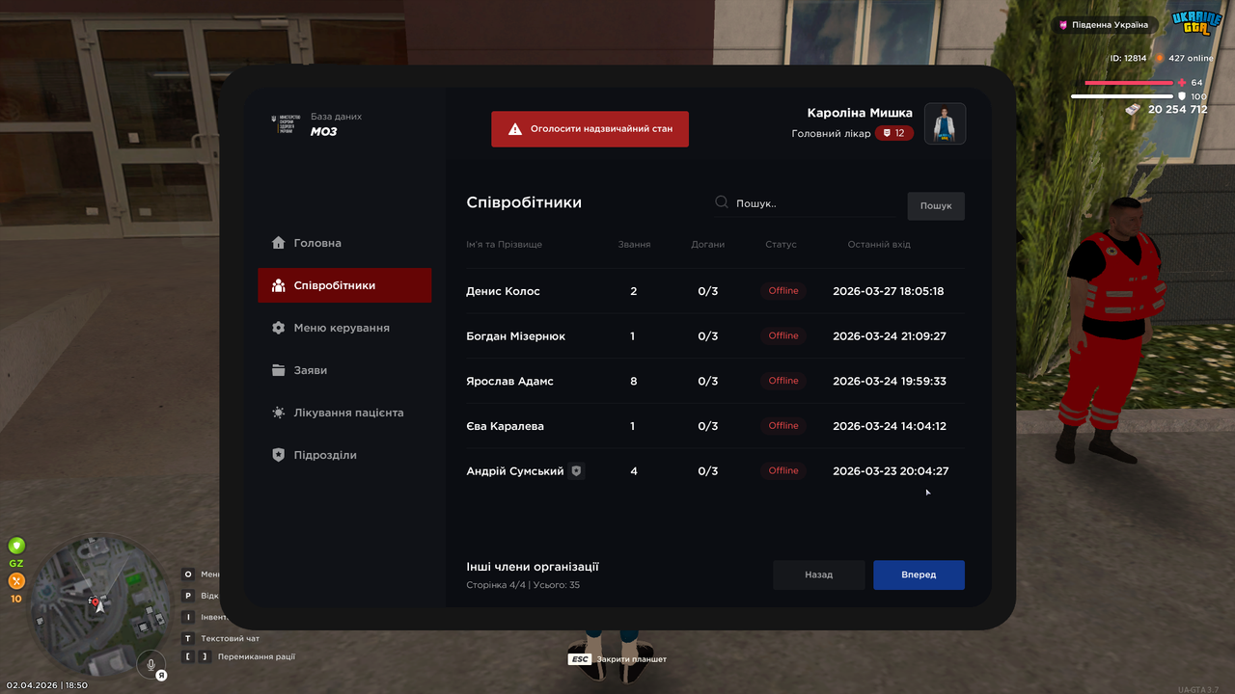Click the green shield status icon

[16, 546]
